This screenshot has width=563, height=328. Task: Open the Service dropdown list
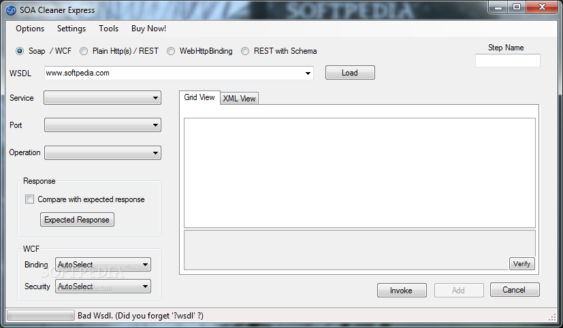click(x=102, y=97)
